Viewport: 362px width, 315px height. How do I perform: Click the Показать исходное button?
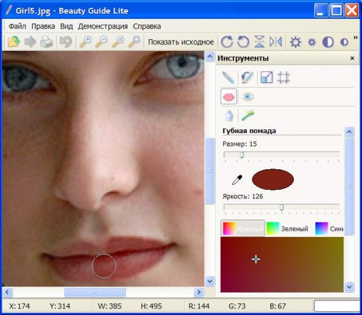click(x=180, y=42)
